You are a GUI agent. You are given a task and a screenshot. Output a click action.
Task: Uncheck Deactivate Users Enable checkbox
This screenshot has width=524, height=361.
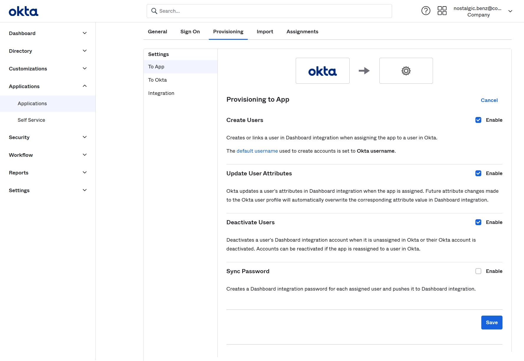[x=478, y=222]
